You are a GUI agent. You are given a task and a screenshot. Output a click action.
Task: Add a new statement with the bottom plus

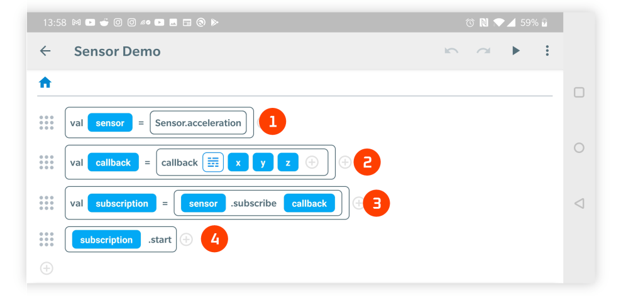point(47,268)
